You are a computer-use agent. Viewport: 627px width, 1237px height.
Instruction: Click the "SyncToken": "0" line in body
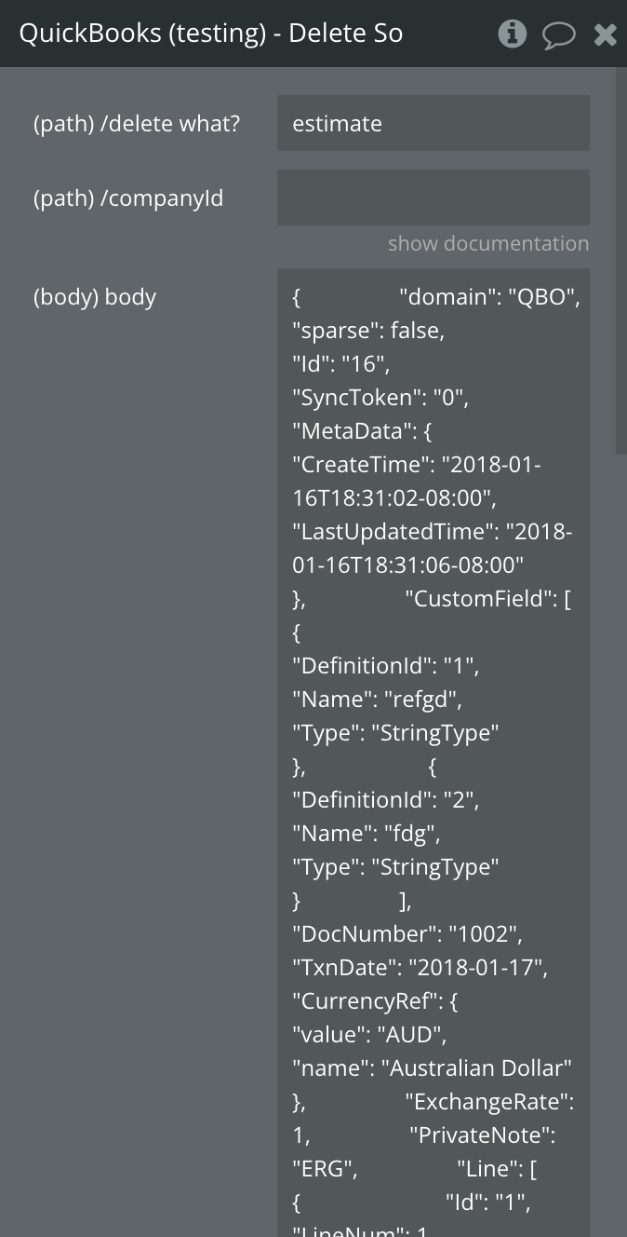point(380,398)
